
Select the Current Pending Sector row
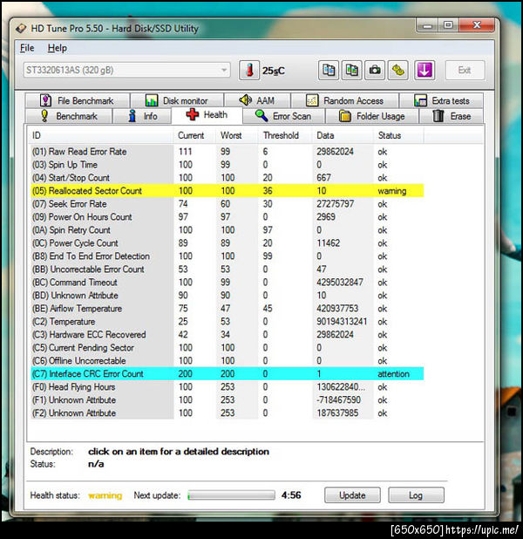[228, 347]
